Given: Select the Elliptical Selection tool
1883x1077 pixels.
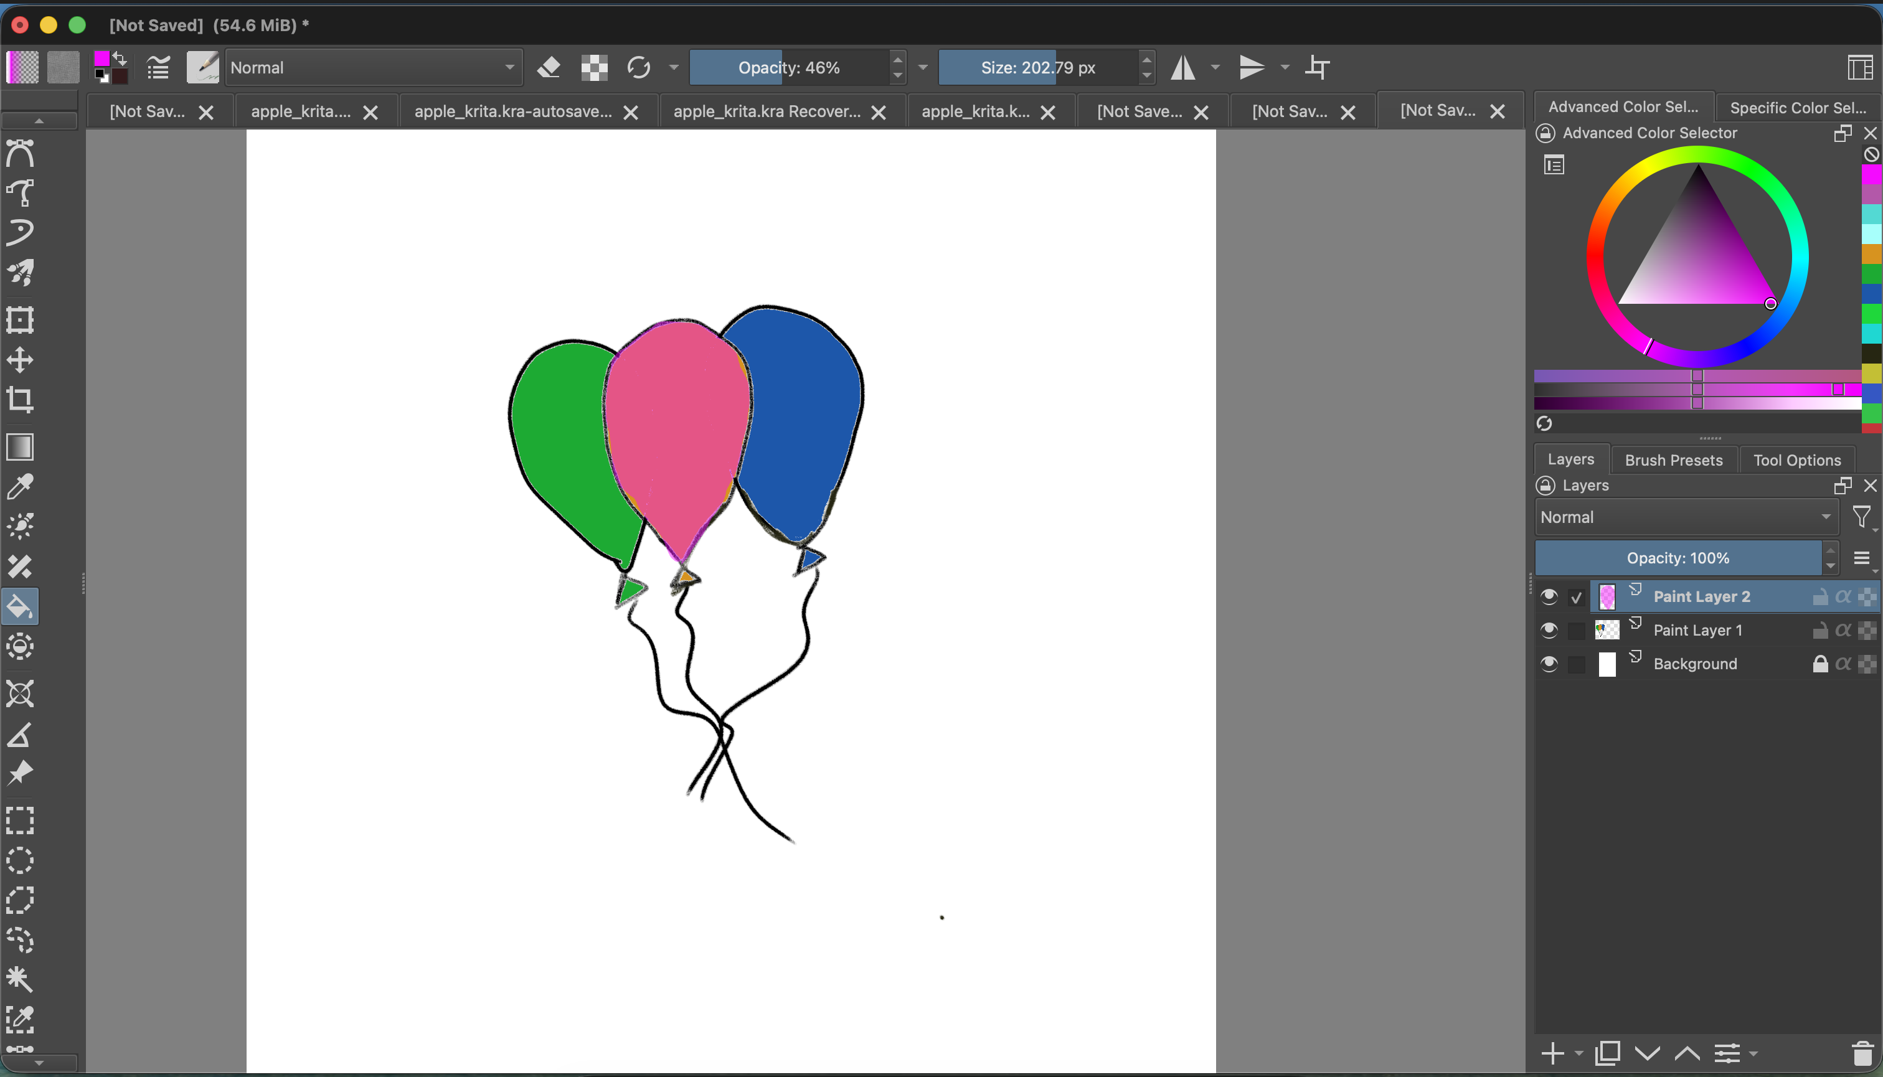Looking at the screenshot, I should tap(20, 860).
